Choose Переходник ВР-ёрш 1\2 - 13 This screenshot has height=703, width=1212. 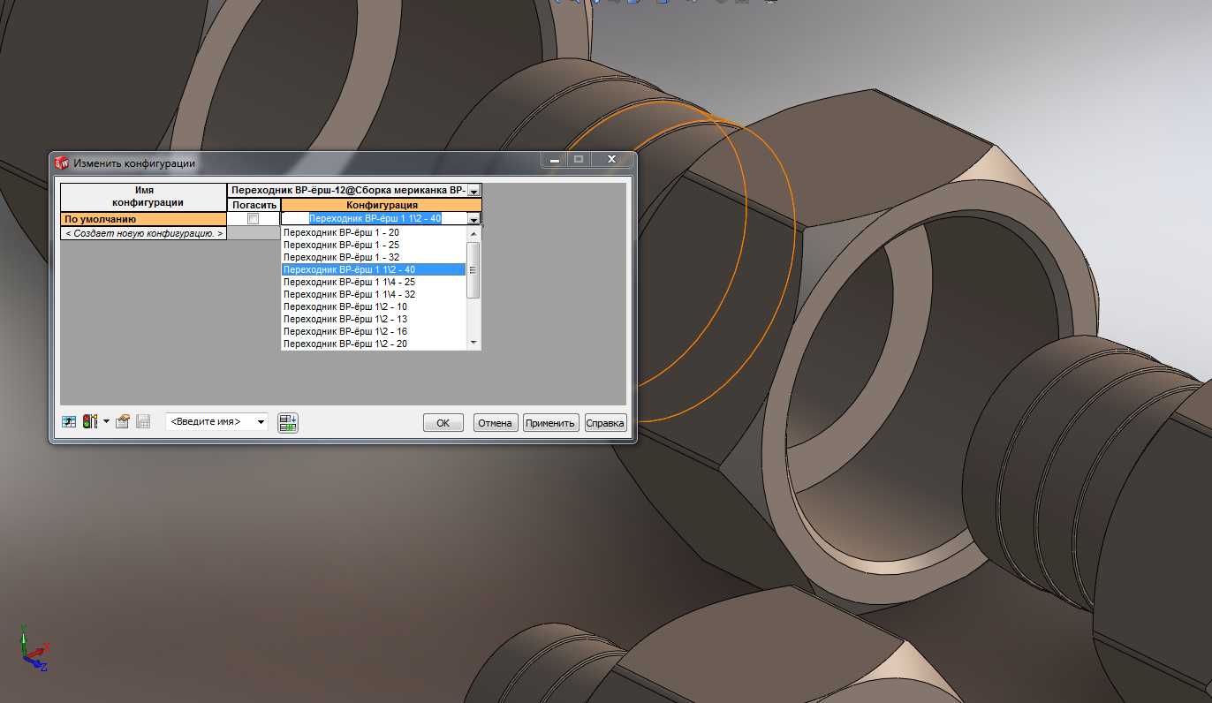374,320
